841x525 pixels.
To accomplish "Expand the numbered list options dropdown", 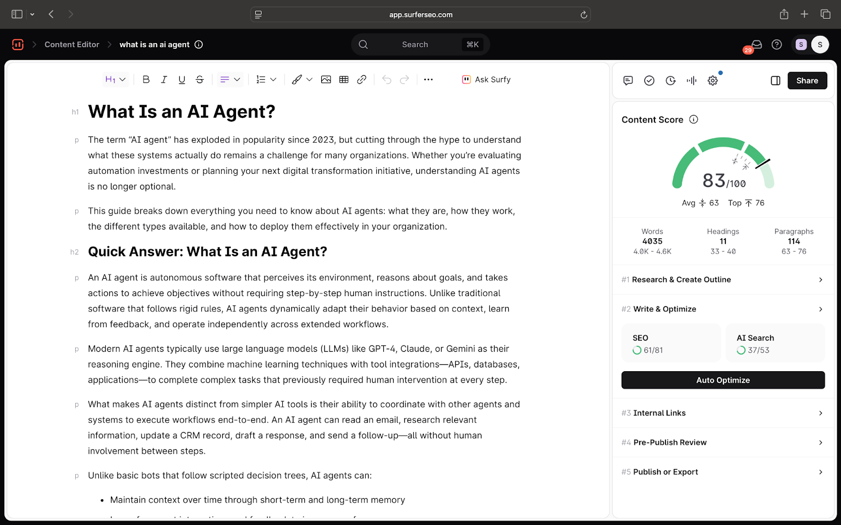I will (x=266, y=80).
